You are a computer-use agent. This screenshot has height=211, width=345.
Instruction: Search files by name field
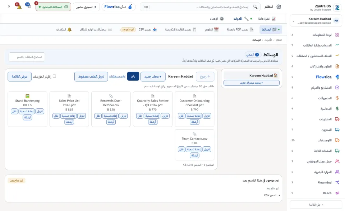(x=27, y=57)
